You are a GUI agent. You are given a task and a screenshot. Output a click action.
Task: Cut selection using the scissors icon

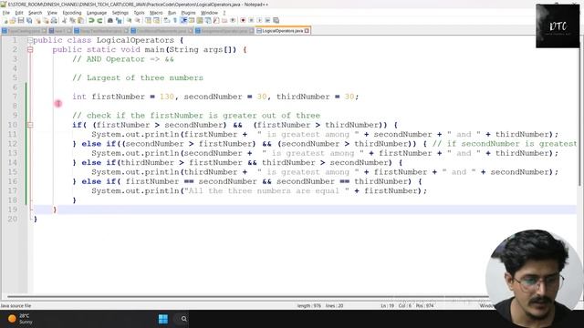click(x=64, y=20)
